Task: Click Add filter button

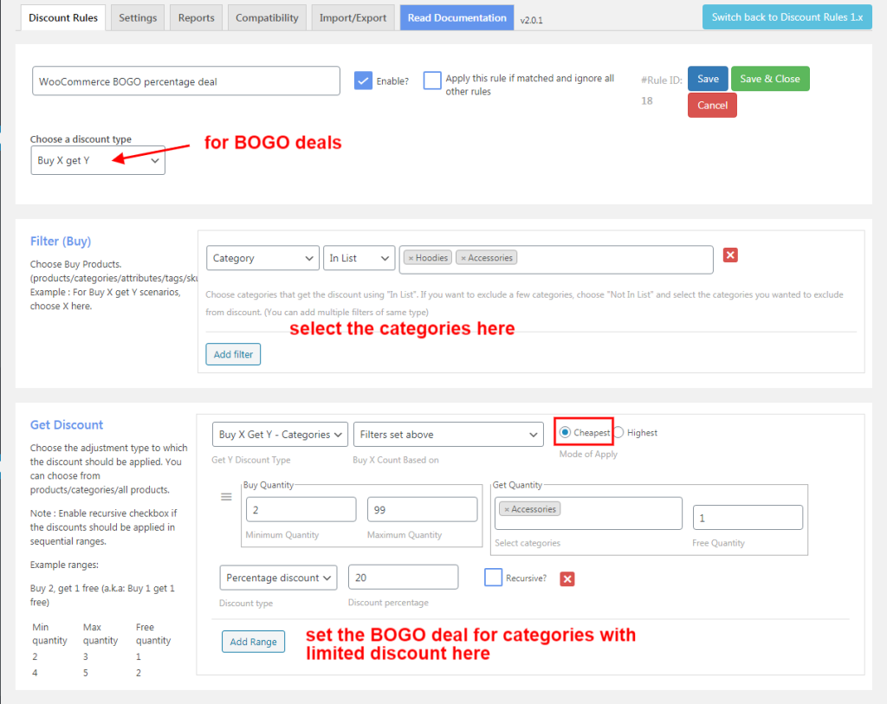Action: click(233, 354)
